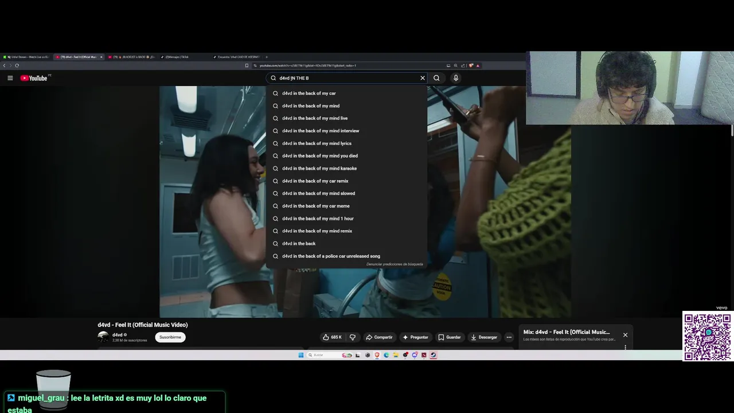Dislike the video with thumbs-down
This screenshot has height=413, width=734.
tap(353, 337)
